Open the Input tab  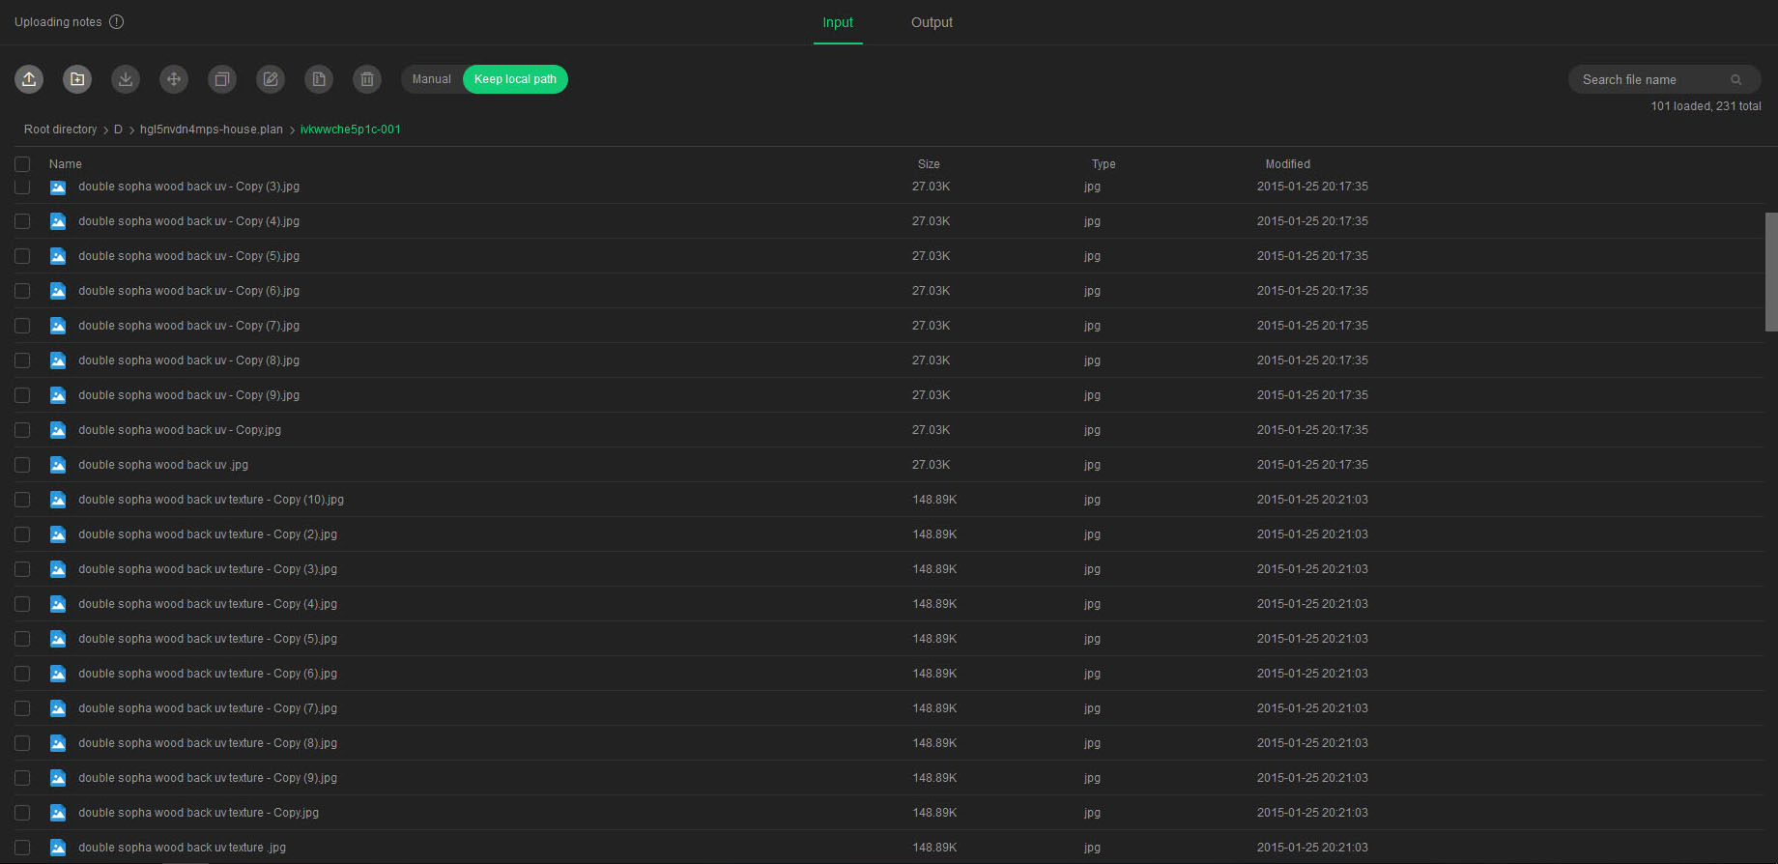coord(838,22)
